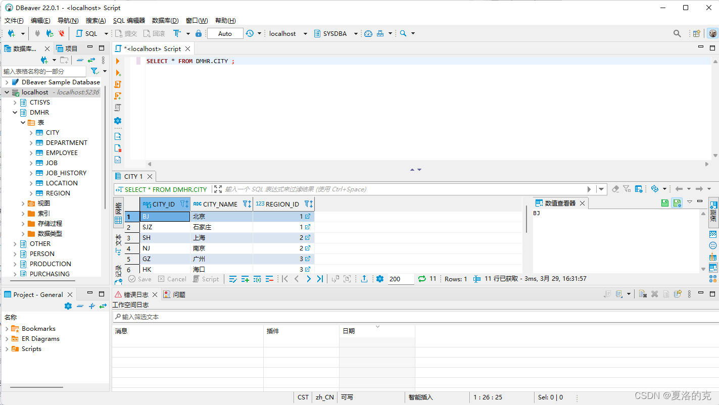Jump to last row in results bar
The width and height of the screenshot is (719, 405).
[320, 279]
